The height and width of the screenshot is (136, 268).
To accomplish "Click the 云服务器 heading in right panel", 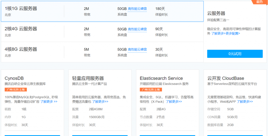I will point(216,13).
